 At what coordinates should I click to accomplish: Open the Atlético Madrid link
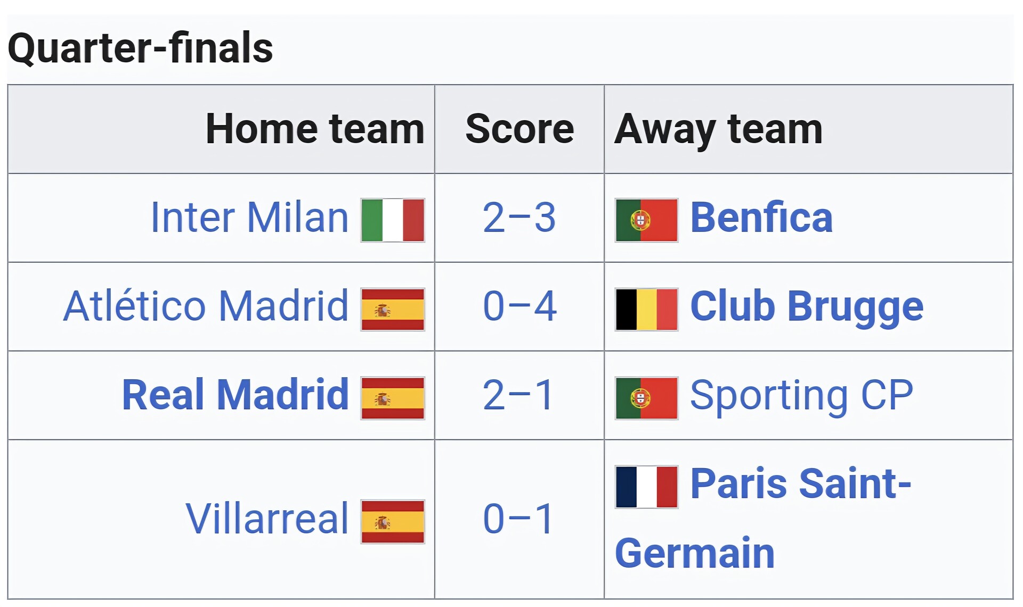click(206, 306)
